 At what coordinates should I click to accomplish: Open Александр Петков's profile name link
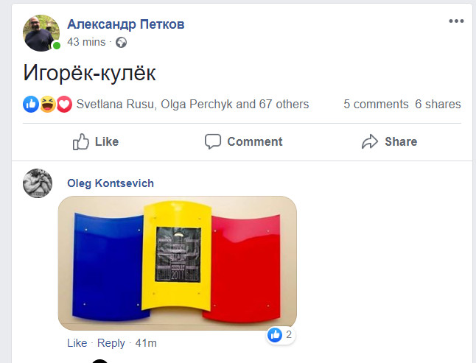coord(126,24)
